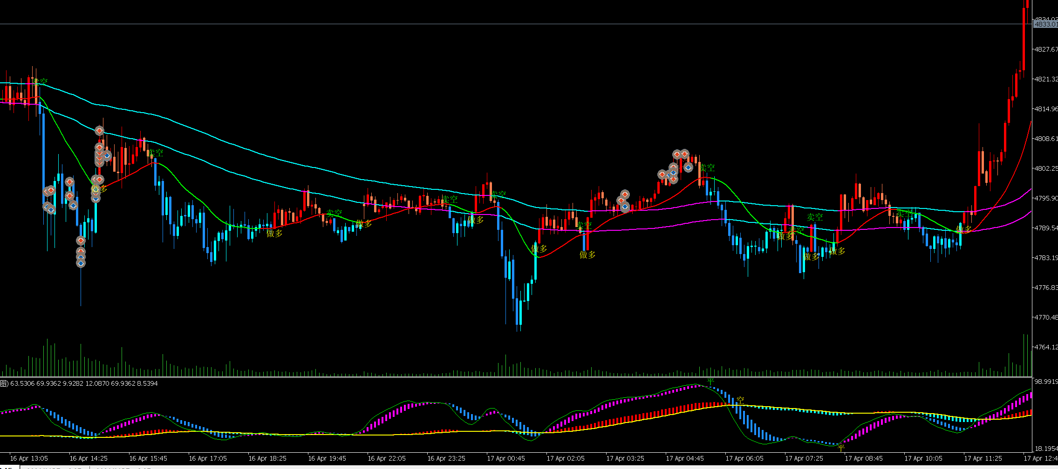1058x469 pixels.
Task: Click the 17 Apr 06:05 time label
Action: click(x=744, y=458)
